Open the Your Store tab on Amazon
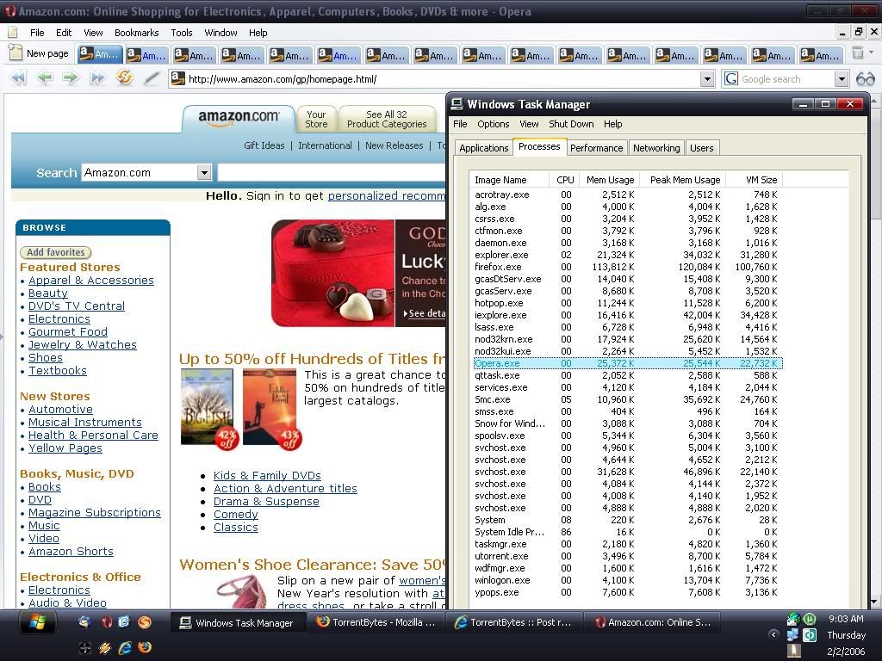Image resolution: width=882 pixels, height=661 pixels. (316, 119)
